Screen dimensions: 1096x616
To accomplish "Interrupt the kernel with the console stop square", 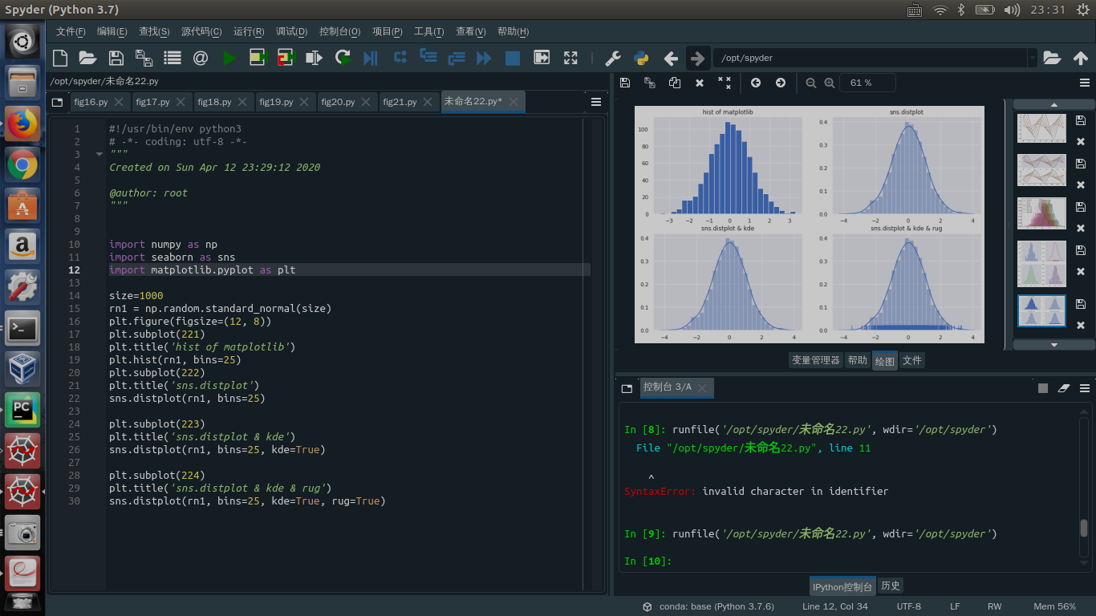I will (1043, 387).
